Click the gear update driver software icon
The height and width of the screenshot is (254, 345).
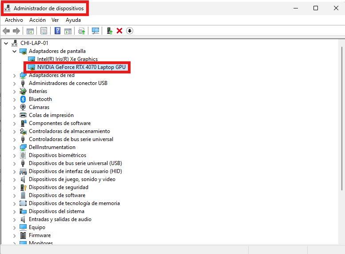[81, 31]
